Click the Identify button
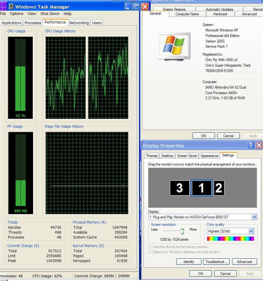 coord(189,262)
